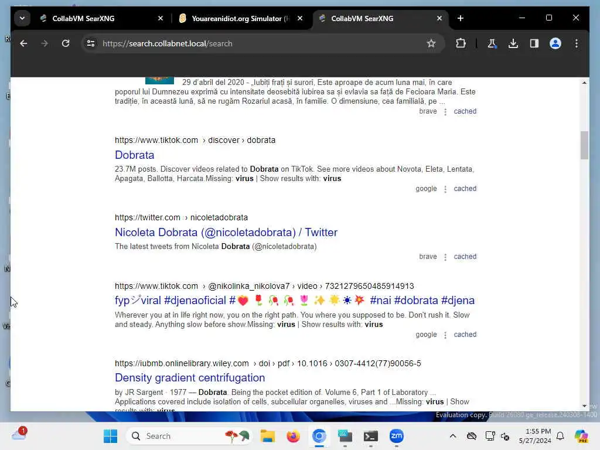Go back to the previous page

tap(23, 43)
